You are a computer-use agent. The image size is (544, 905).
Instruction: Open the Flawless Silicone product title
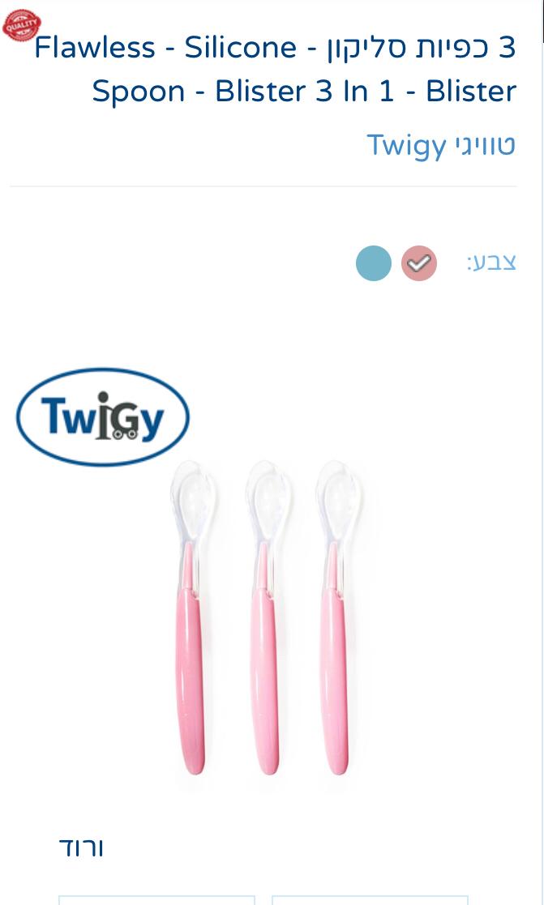(x=275, y=69)
